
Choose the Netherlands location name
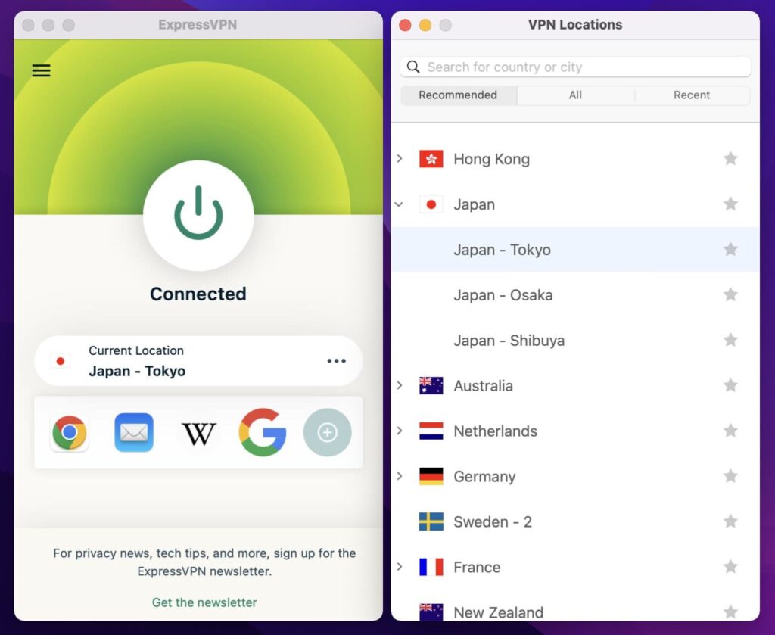tap(495, 431)
